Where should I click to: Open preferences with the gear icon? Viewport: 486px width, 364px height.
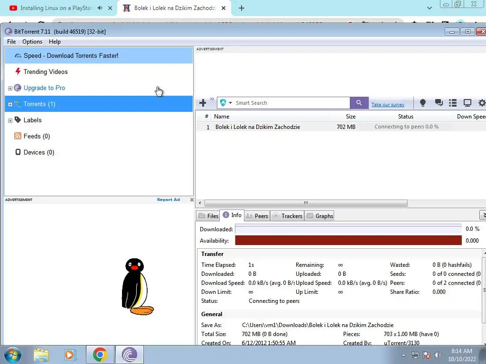point(482,103)
